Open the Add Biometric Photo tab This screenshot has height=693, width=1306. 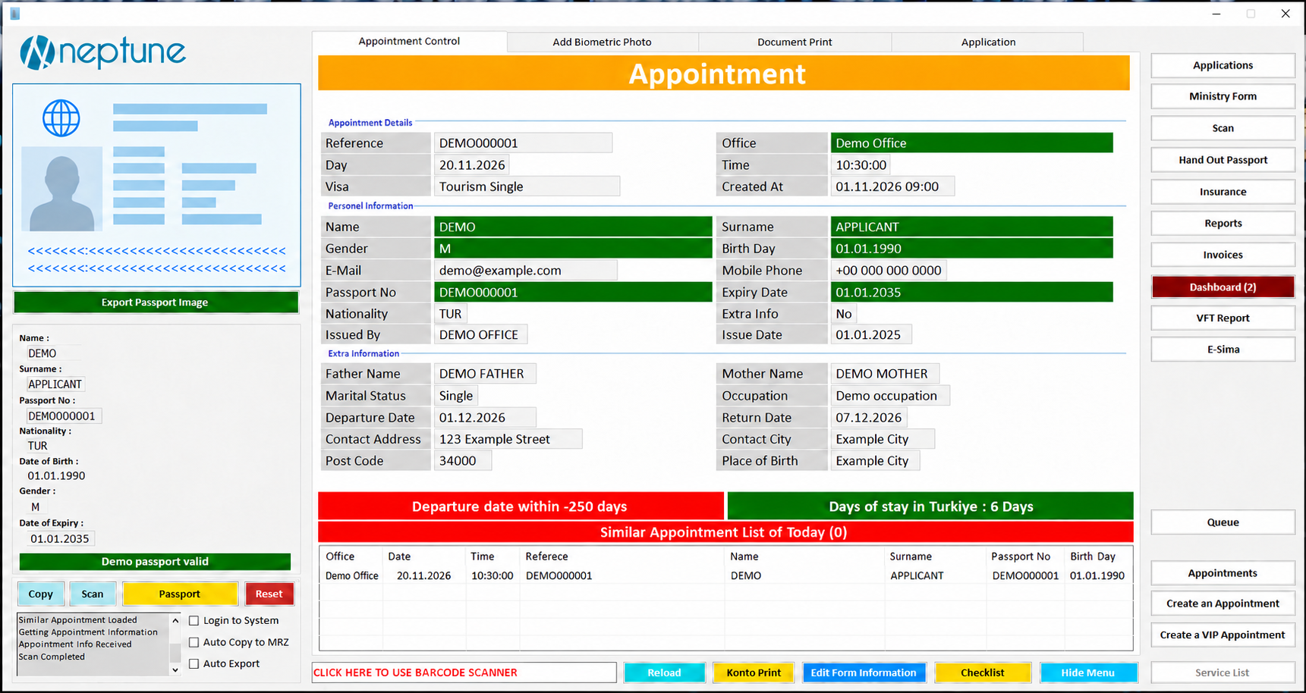(602, 42)
